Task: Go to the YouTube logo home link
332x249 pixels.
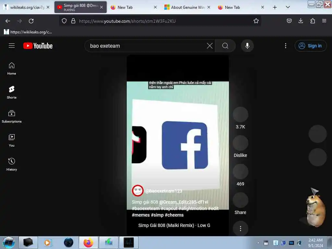Action: coord(38,46)
